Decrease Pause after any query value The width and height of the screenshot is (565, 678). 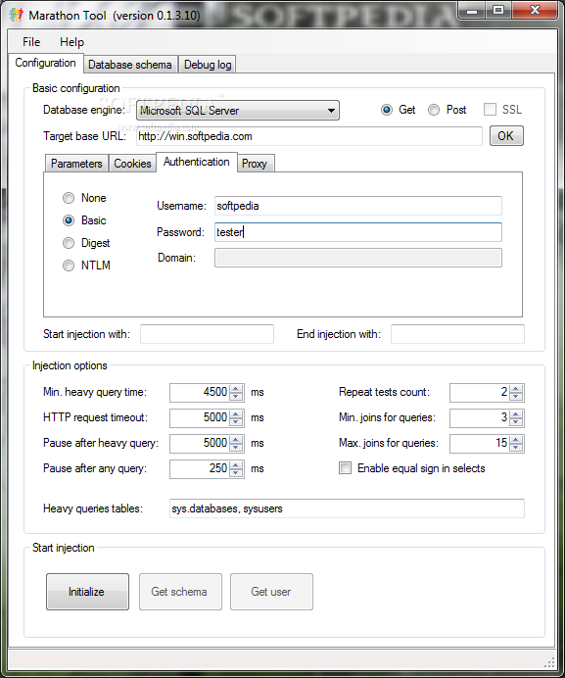tap(236, 473)
